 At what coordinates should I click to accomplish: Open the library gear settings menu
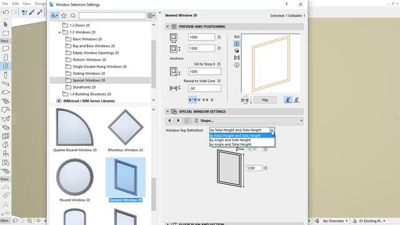point(151,16)
